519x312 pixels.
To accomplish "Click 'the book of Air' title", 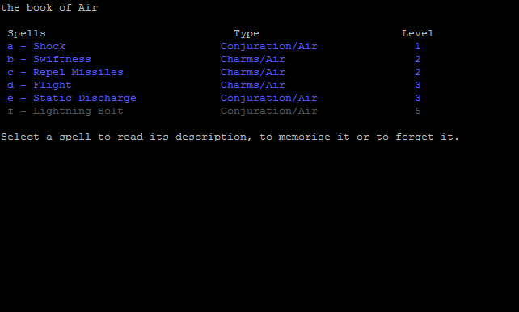I will point(49,7).
